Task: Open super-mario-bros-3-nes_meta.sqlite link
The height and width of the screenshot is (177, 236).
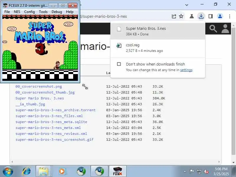Action: (51, 122)
